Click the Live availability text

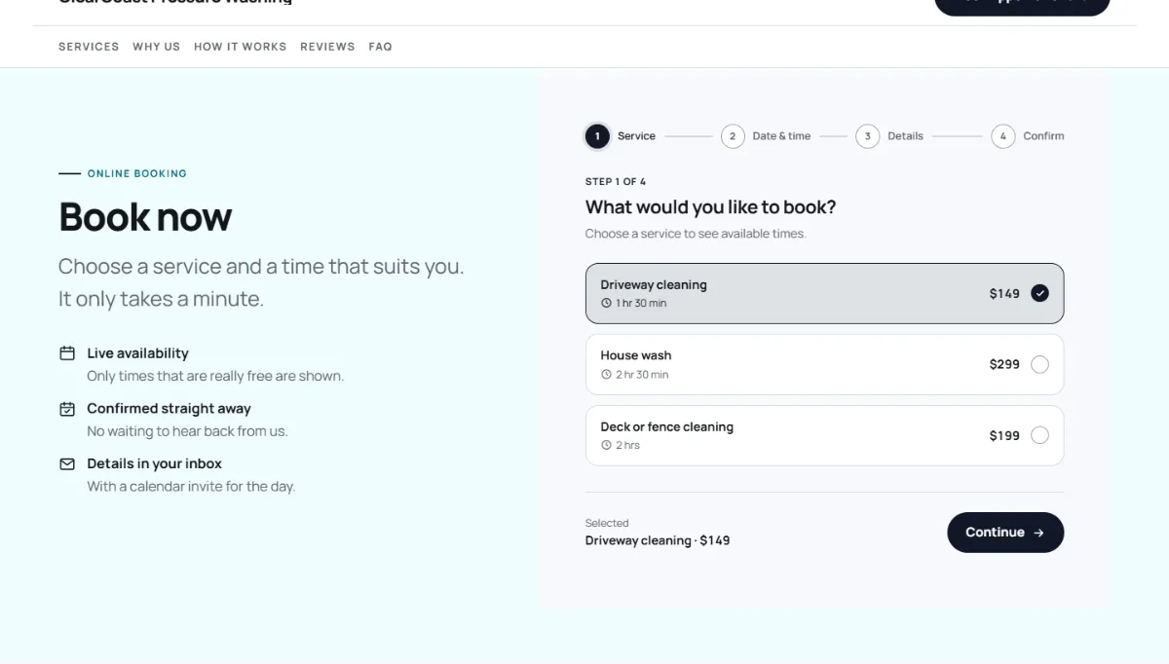coord(137,353)
